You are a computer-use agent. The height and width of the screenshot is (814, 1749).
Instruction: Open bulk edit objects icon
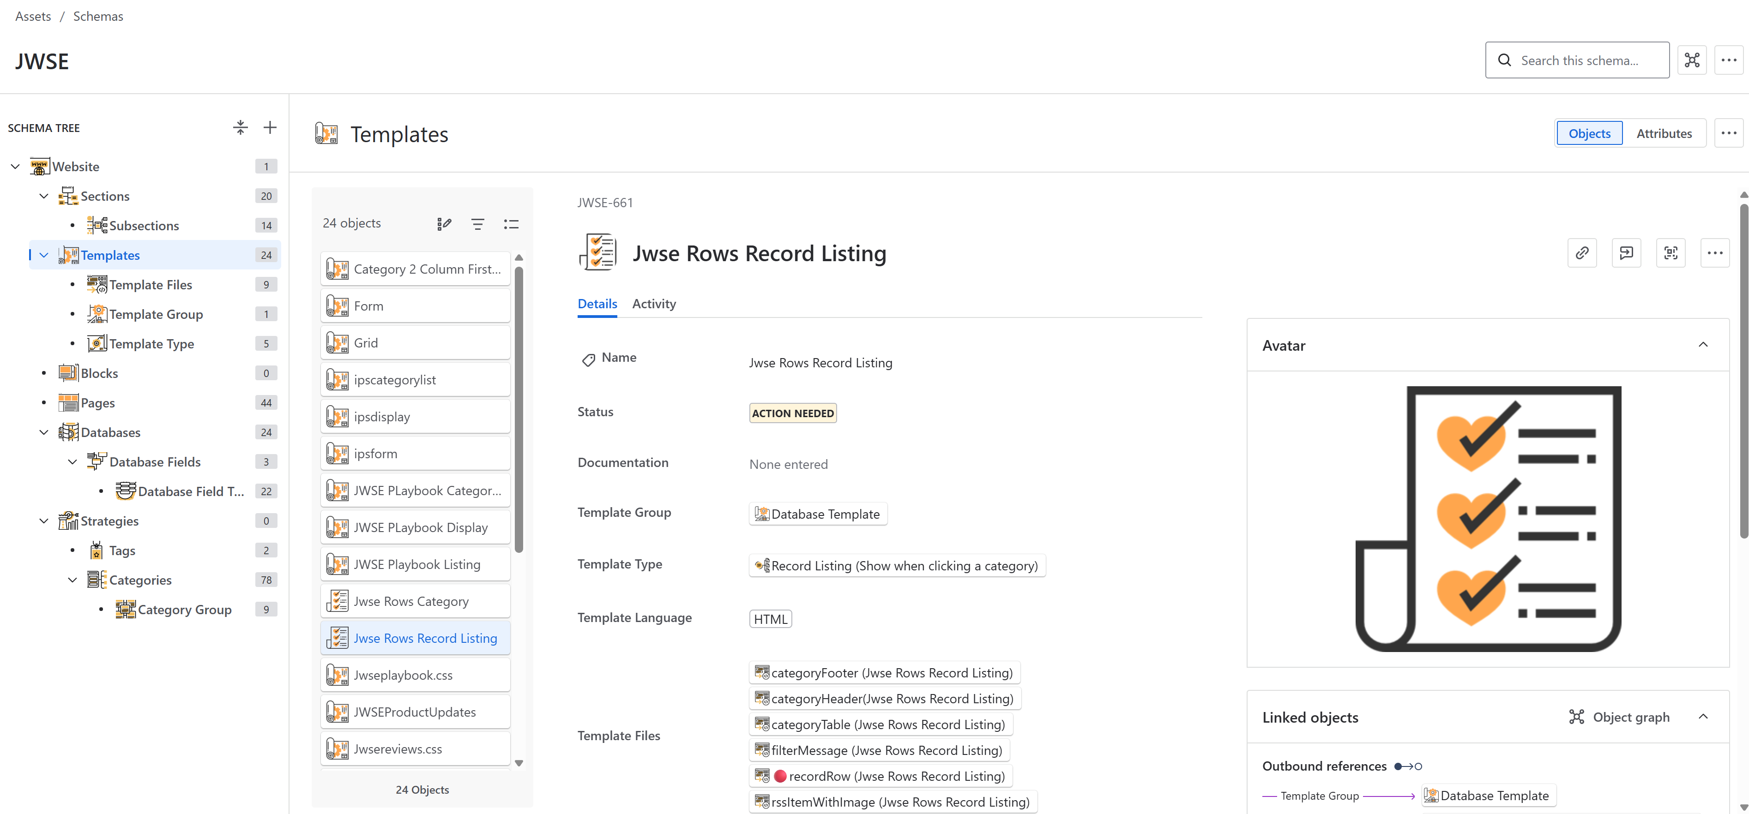[444, 224]
